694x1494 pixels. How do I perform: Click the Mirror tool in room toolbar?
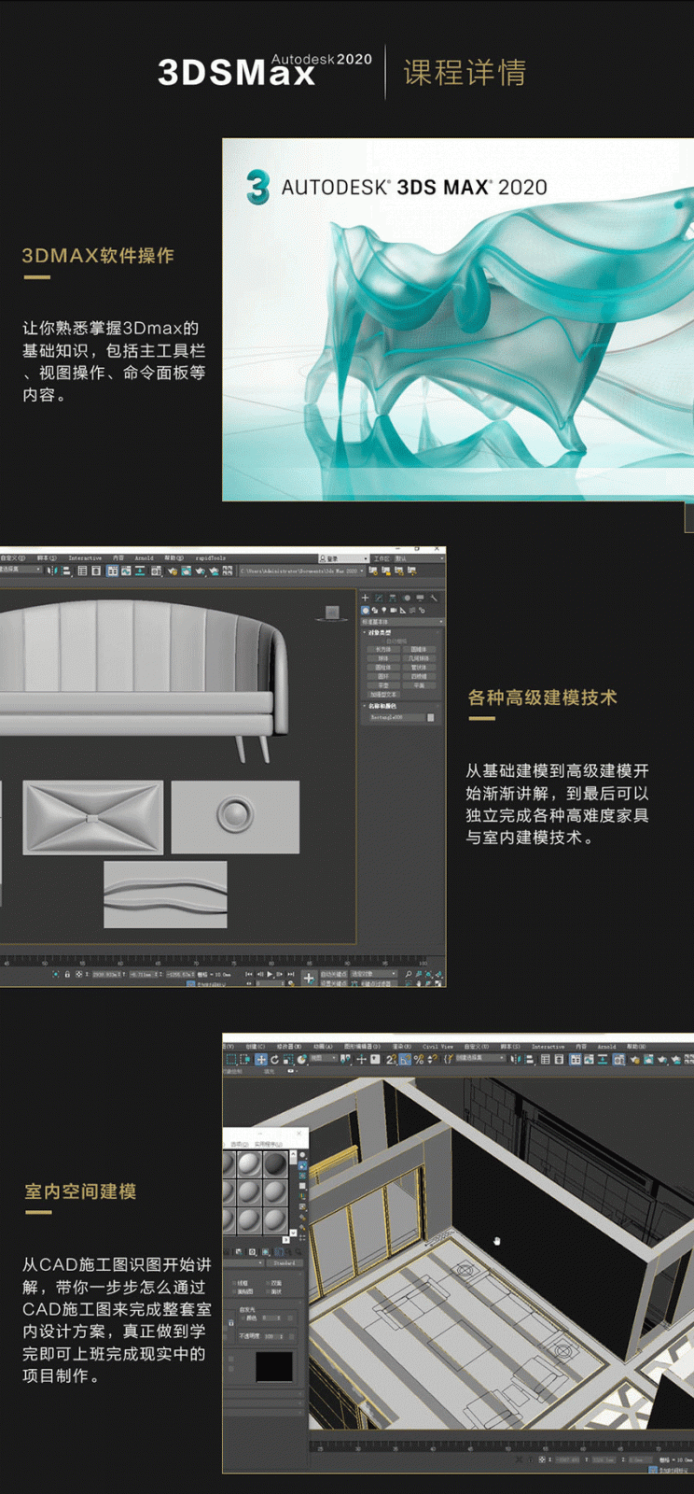(x=514, y=1061)
